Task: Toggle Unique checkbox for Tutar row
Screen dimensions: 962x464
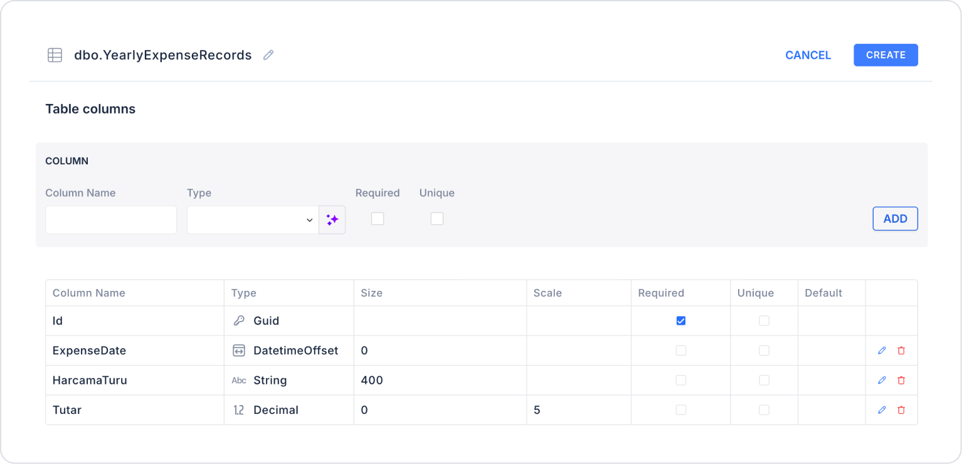Action: 764,410
